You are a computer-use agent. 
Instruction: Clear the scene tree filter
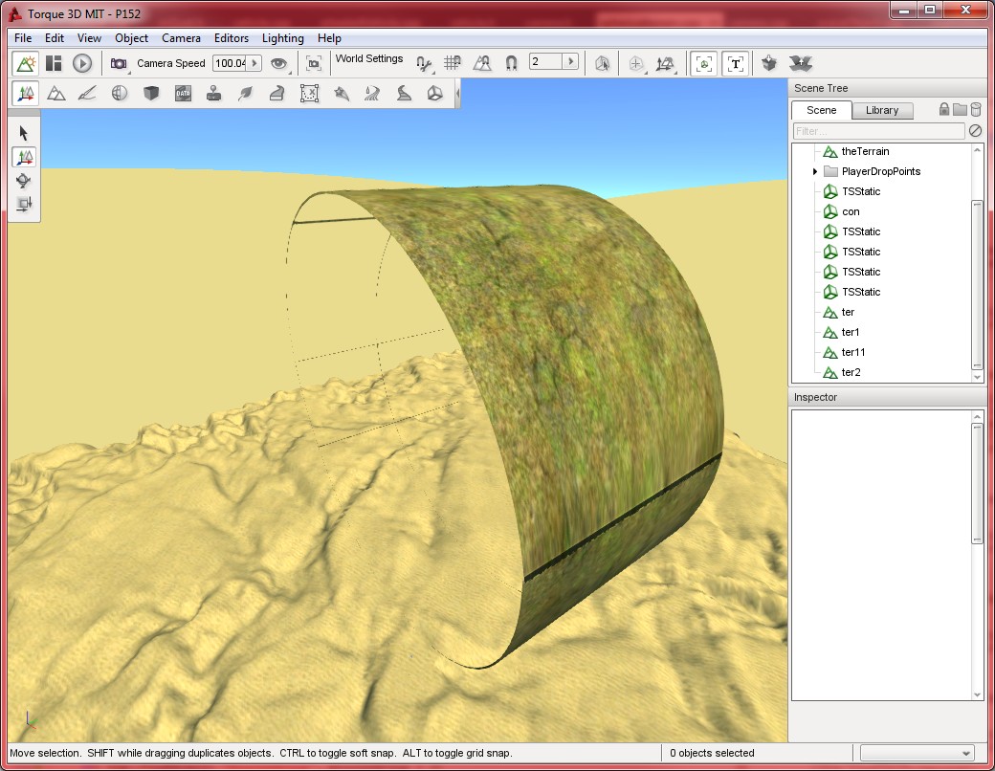pyautogui.click(x=975, y=131)
